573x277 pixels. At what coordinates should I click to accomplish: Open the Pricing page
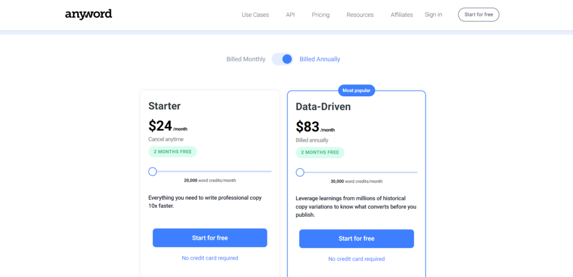point(321,15)
